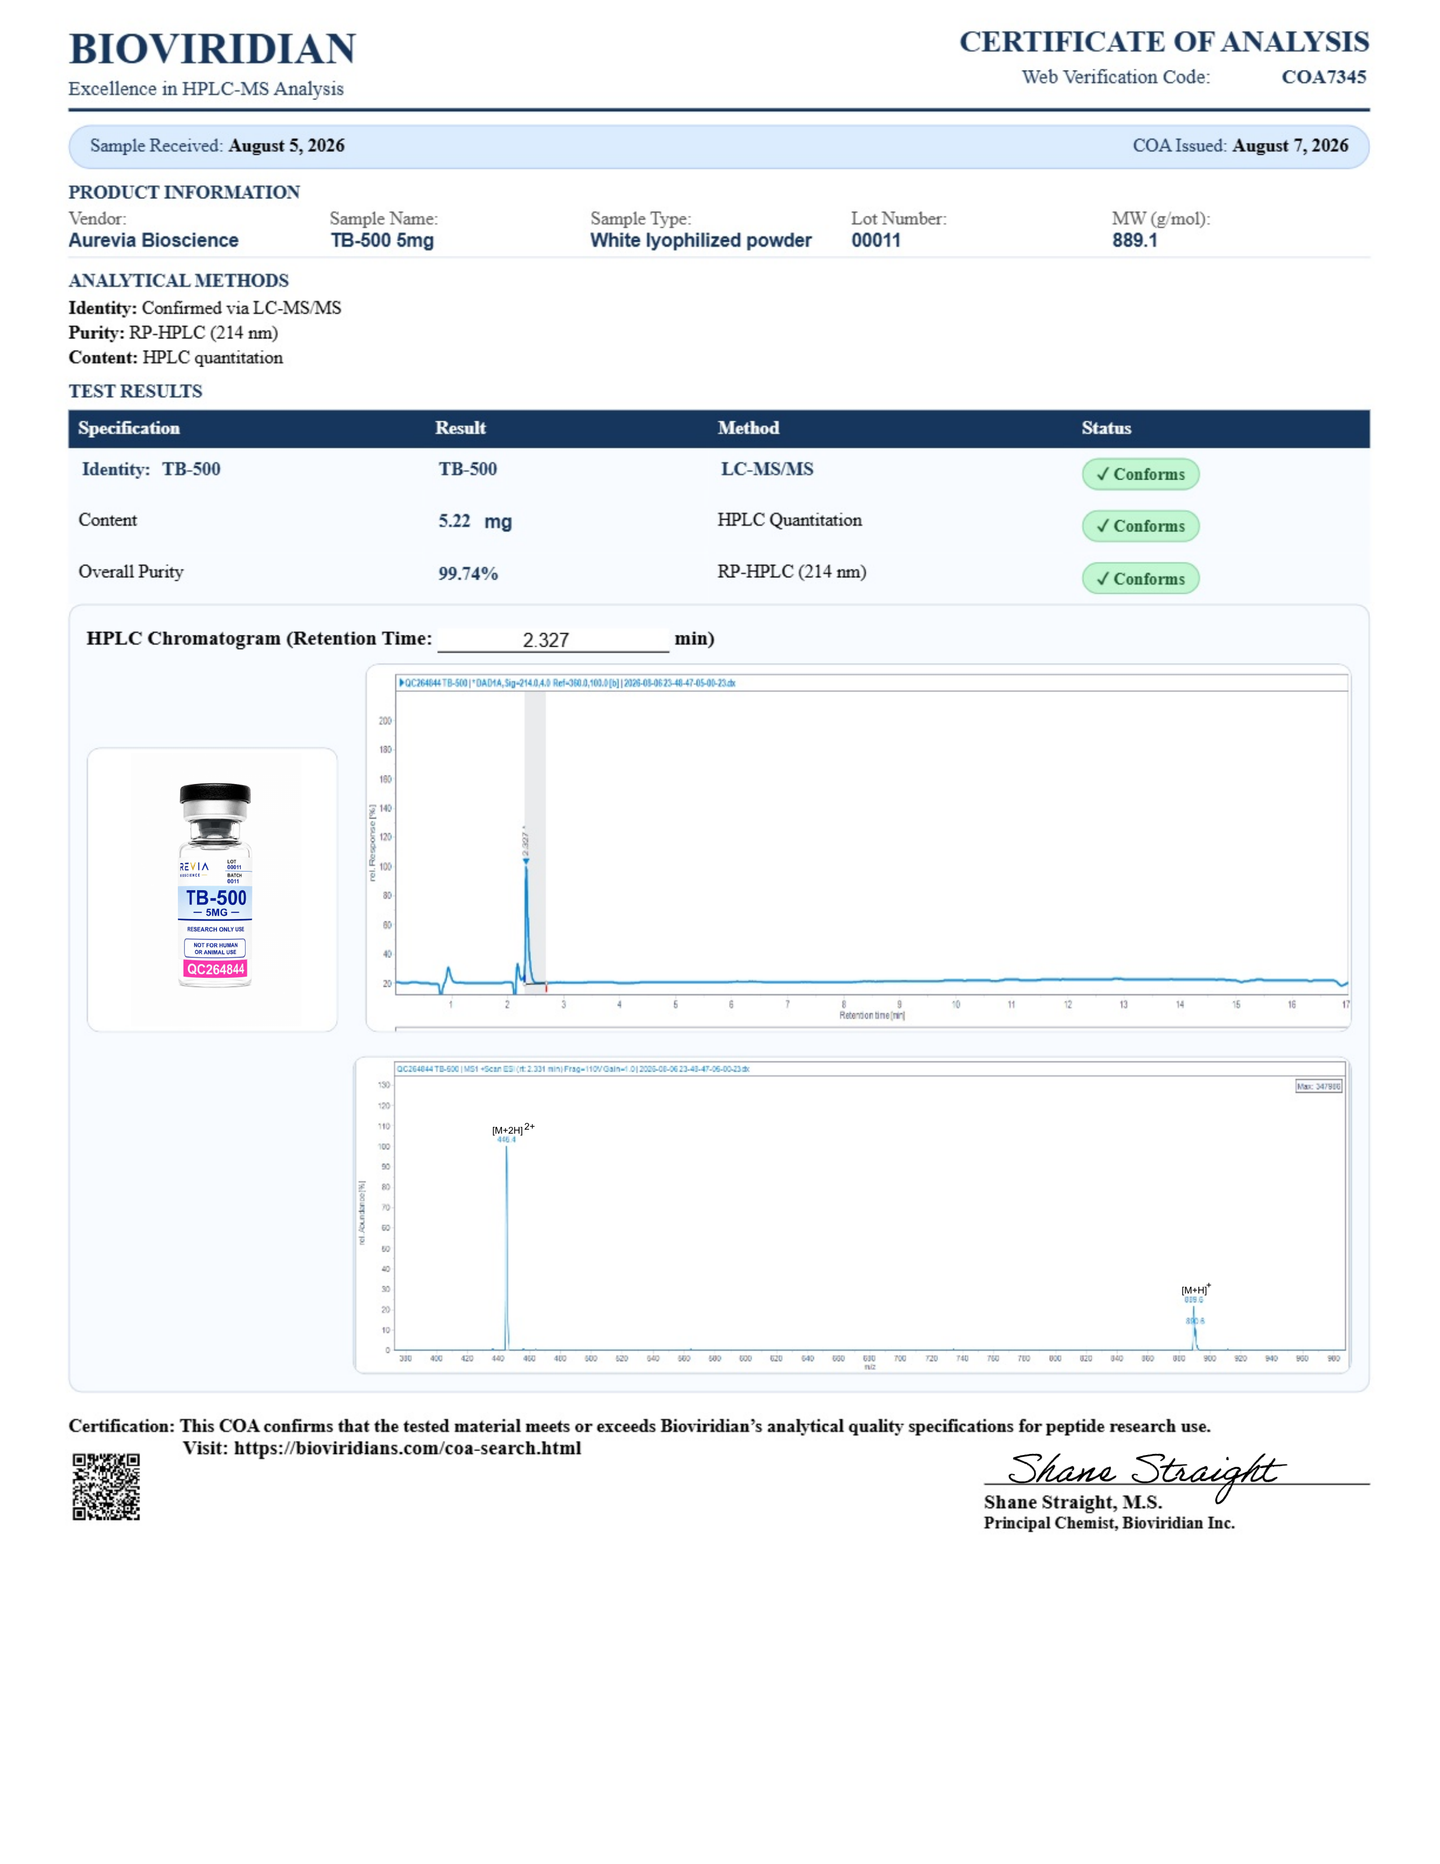
Task: Click sample type White lyophilized powder
Action: [701, 241]
